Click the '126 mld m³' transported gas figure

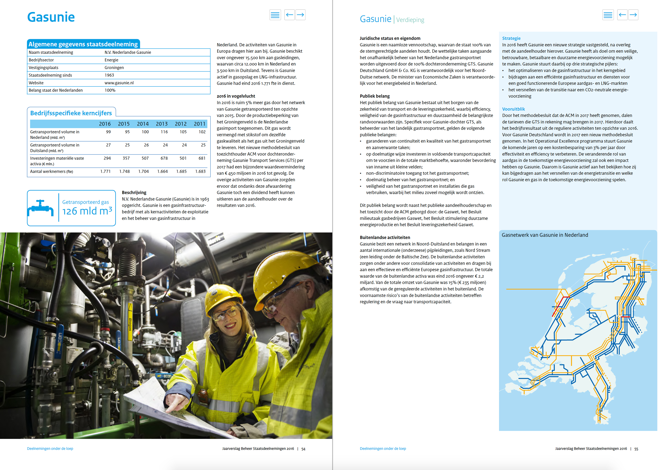[x=87, y=211]
